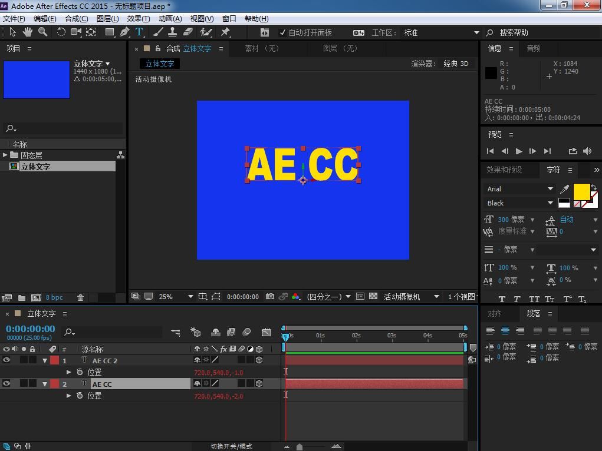
Task: Select the Unified Camera tool
Action: point(75,32)
